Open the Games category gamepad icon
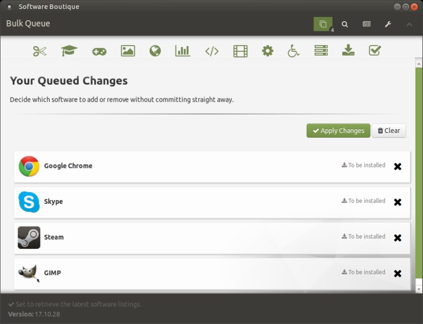Image resolution: width=423 pixels, height=324 pixels. coord(99,51)
